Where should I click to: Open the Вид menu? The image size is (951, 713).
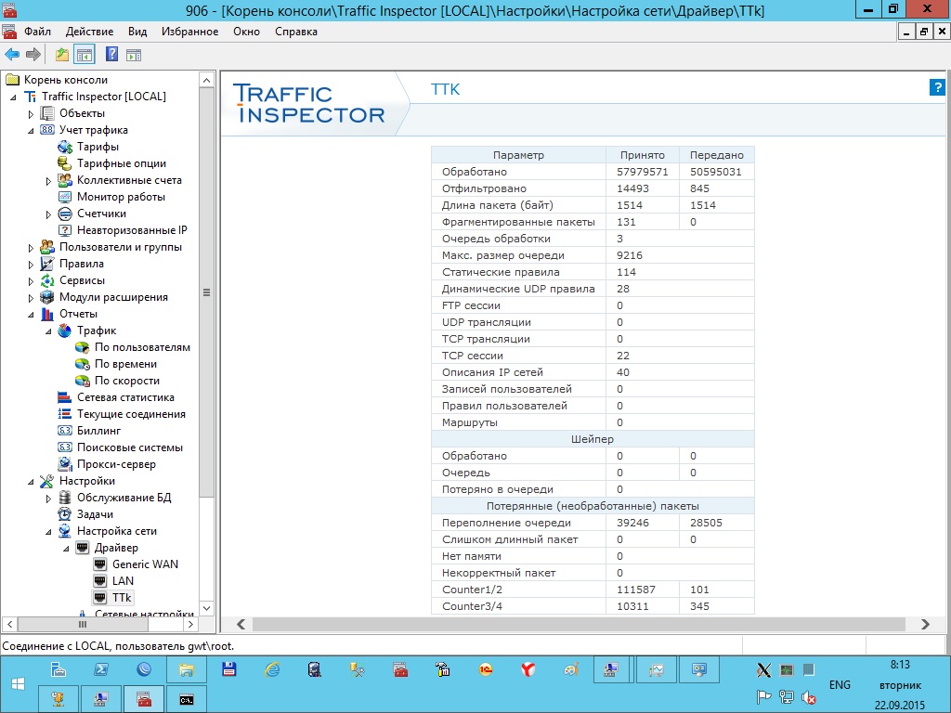137,32
